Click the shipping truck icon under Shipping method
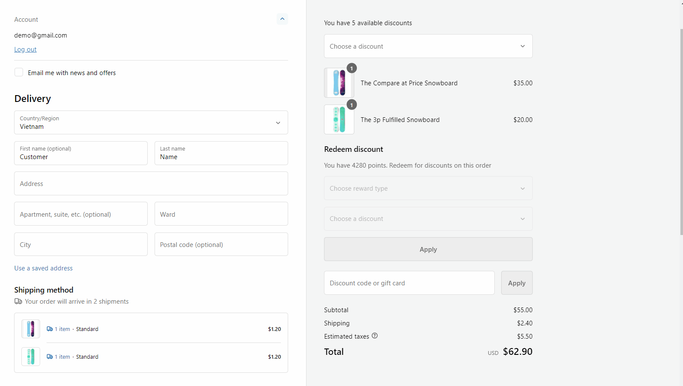The height and width of the screenshot is (386, 683). coord(18,302)
